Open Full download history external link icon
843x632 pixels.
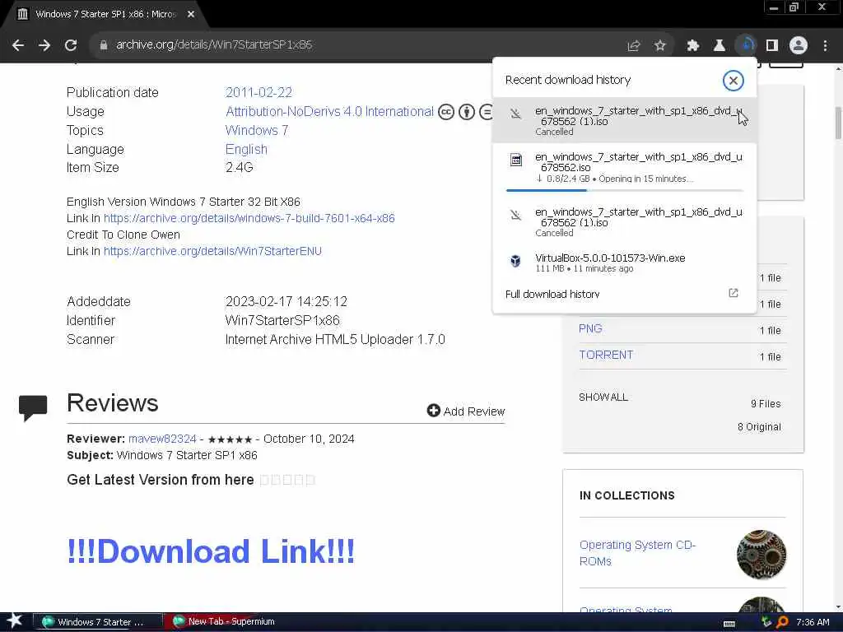[734, 293]
